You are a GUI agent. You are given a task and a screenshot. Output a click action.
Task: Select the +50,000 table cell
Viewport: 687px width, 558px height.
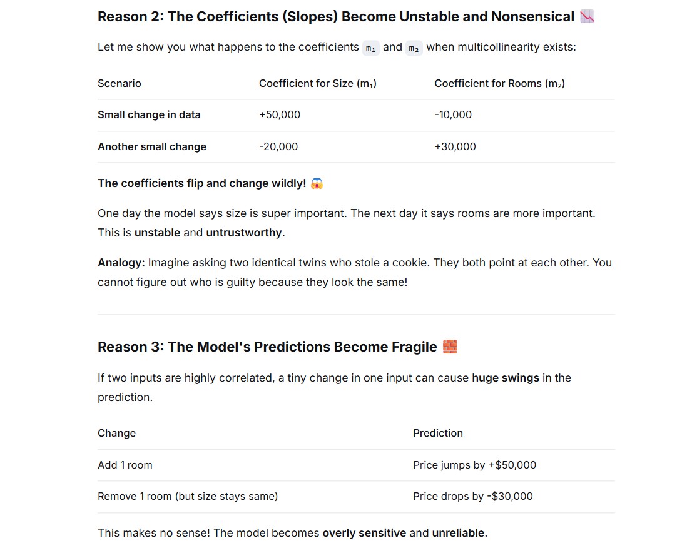pos(280,114)
